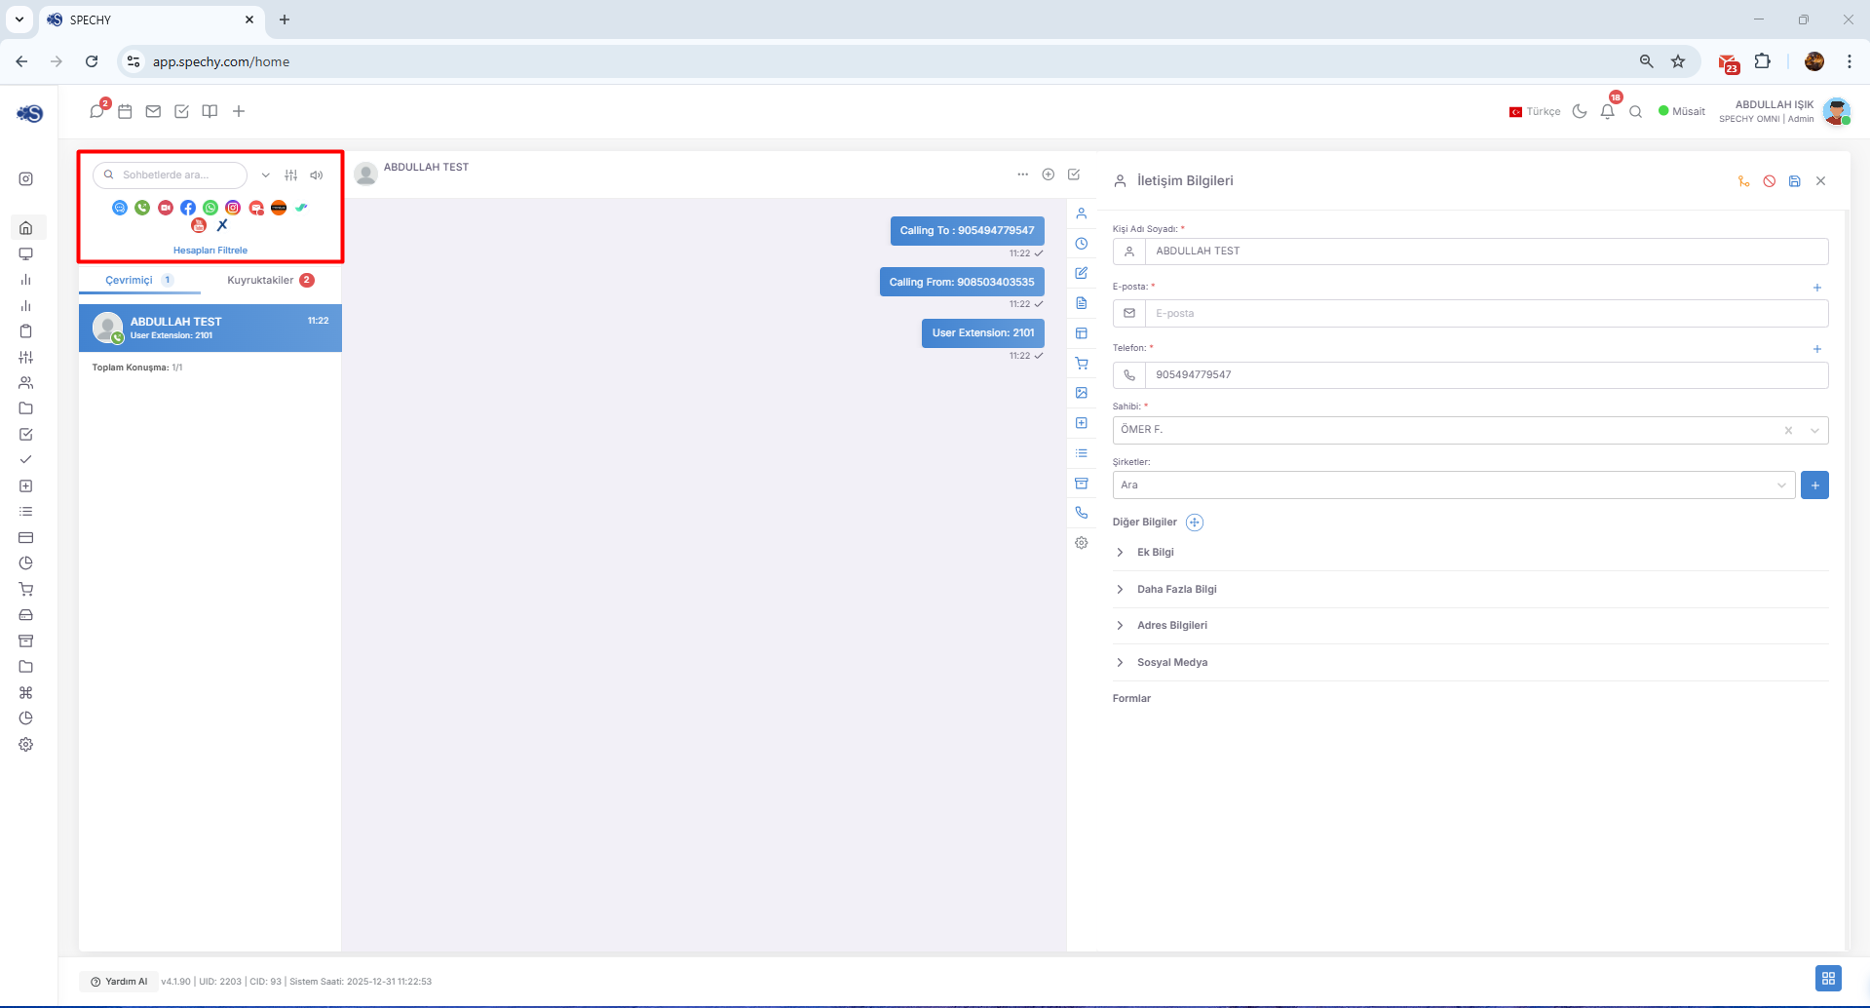Image resolution: width=1870 pixels, height=1008 pixels.
Task: Open the header search magnifier icon
Action: (1636, 111)
